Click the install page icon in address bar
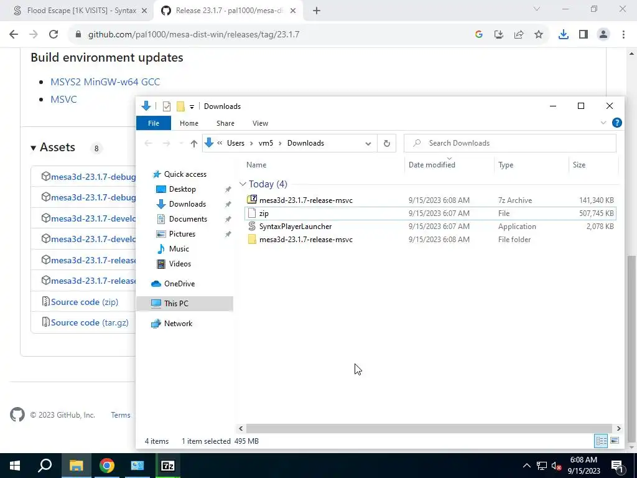Image resolution: width=637 pixels, height=478 pixels. pyautogui.click(x=499, y=35)
